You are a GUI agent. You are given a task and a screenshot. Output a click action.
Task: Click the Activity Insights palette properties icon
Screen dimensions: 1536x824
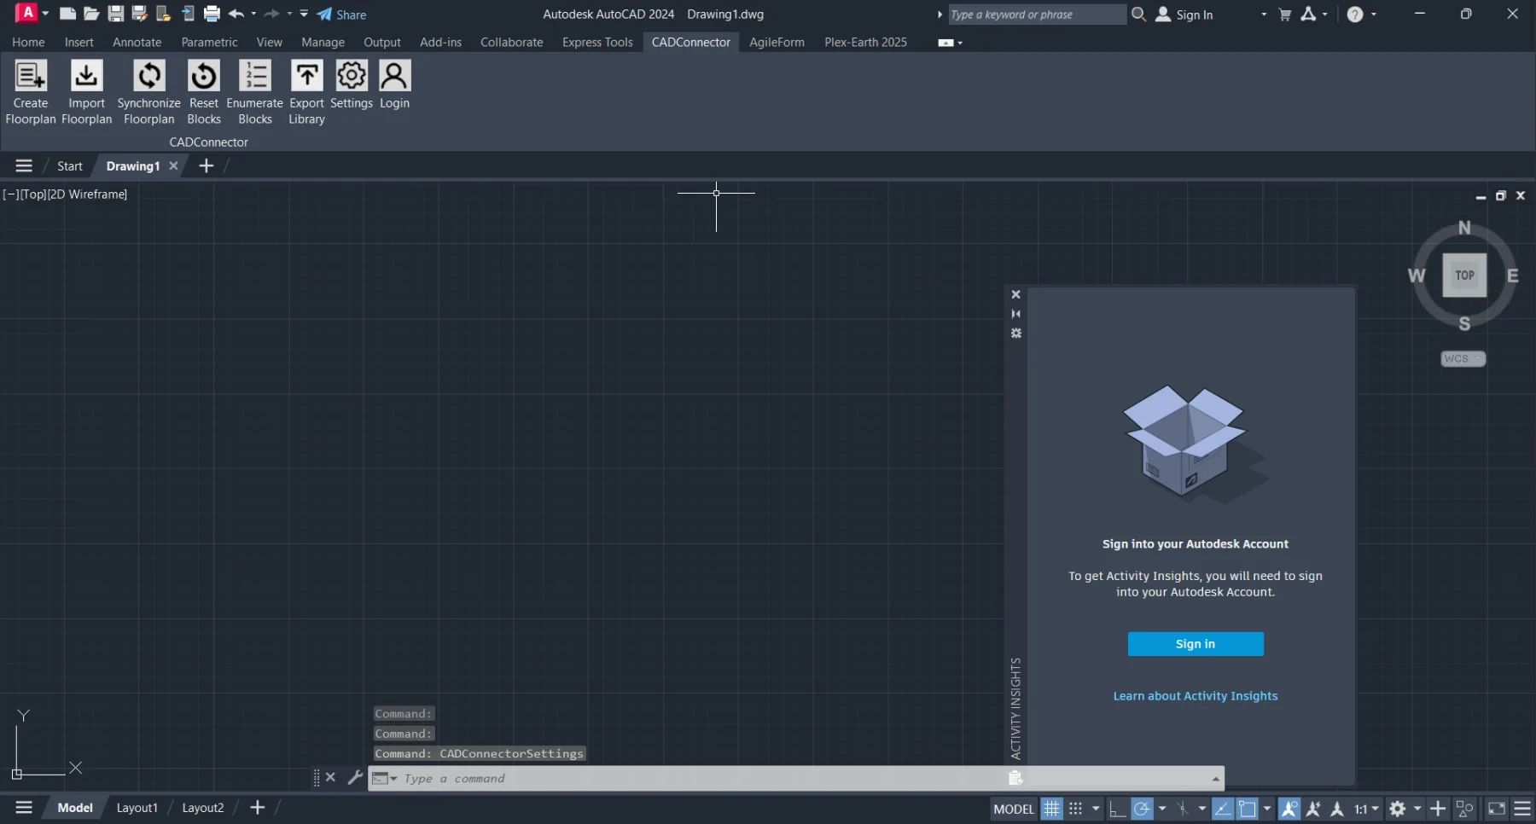1015,334
